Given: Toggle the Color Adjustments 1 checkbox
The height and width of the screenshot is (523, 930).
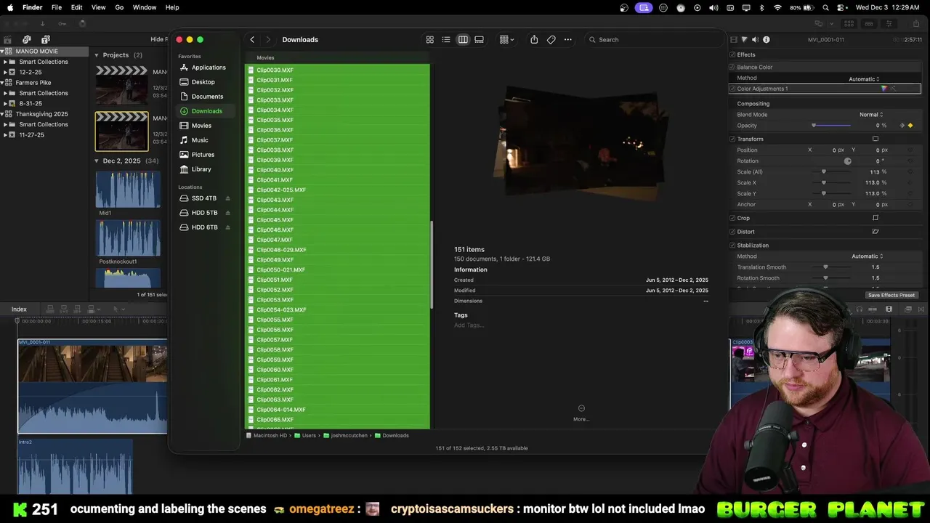Looking at the screenshot, I should pos(732,89).
